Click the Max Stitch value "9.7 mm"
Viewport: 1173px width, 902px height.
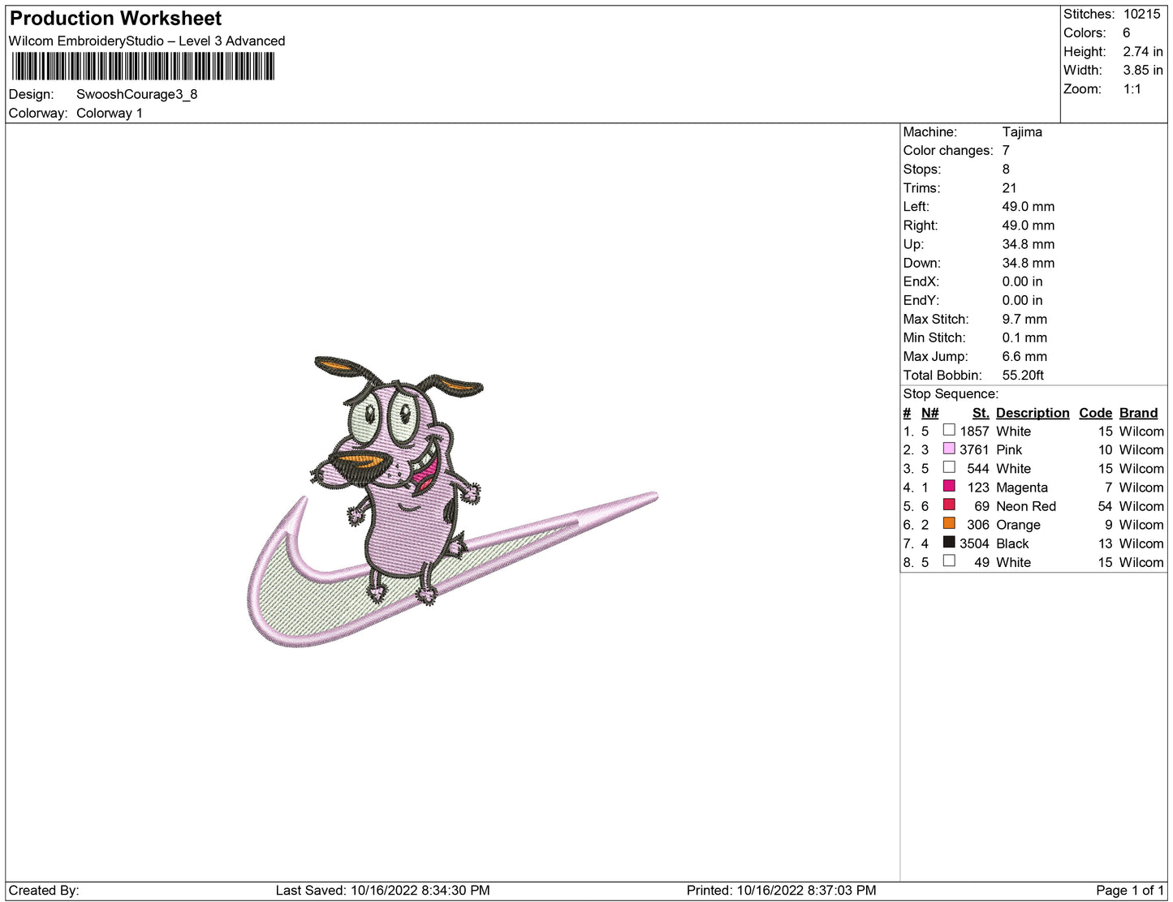(x=1024, y=319)
